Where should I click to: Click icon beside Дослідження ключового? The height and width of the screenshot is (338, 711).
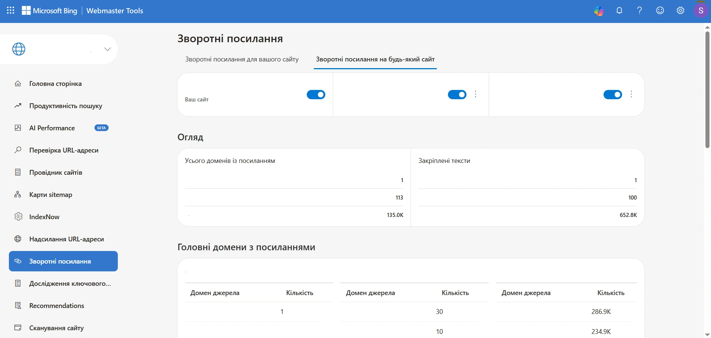coord(18,284)
